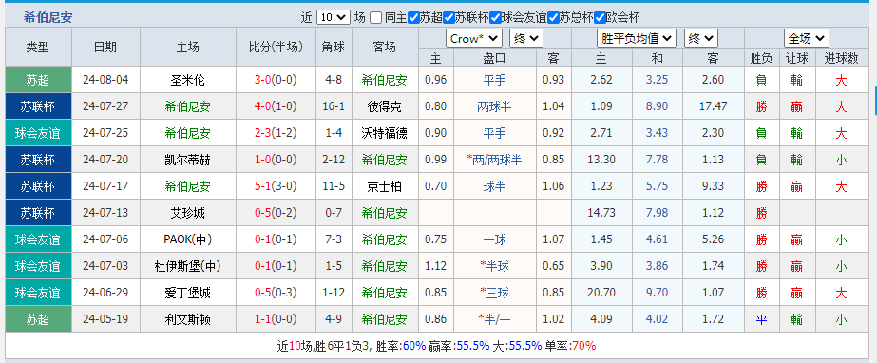The image size is (877, 363).
Task: Click the 胜负 column header
Action: 761,58
